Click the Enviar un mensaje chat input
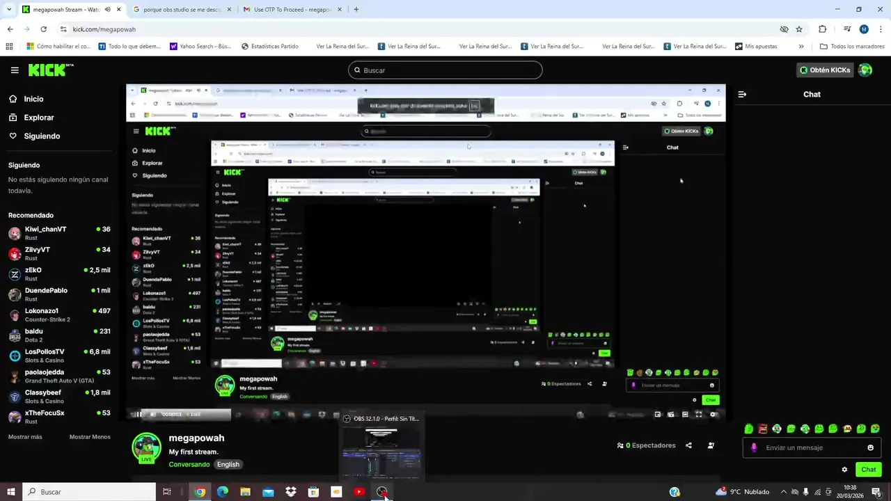891x501 pixels. (812, 447)
